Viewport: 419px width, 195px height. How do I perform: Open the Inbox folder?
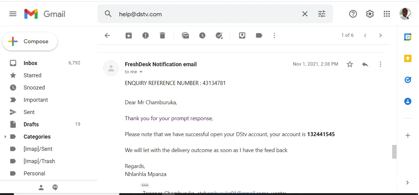tap(30, 63)
